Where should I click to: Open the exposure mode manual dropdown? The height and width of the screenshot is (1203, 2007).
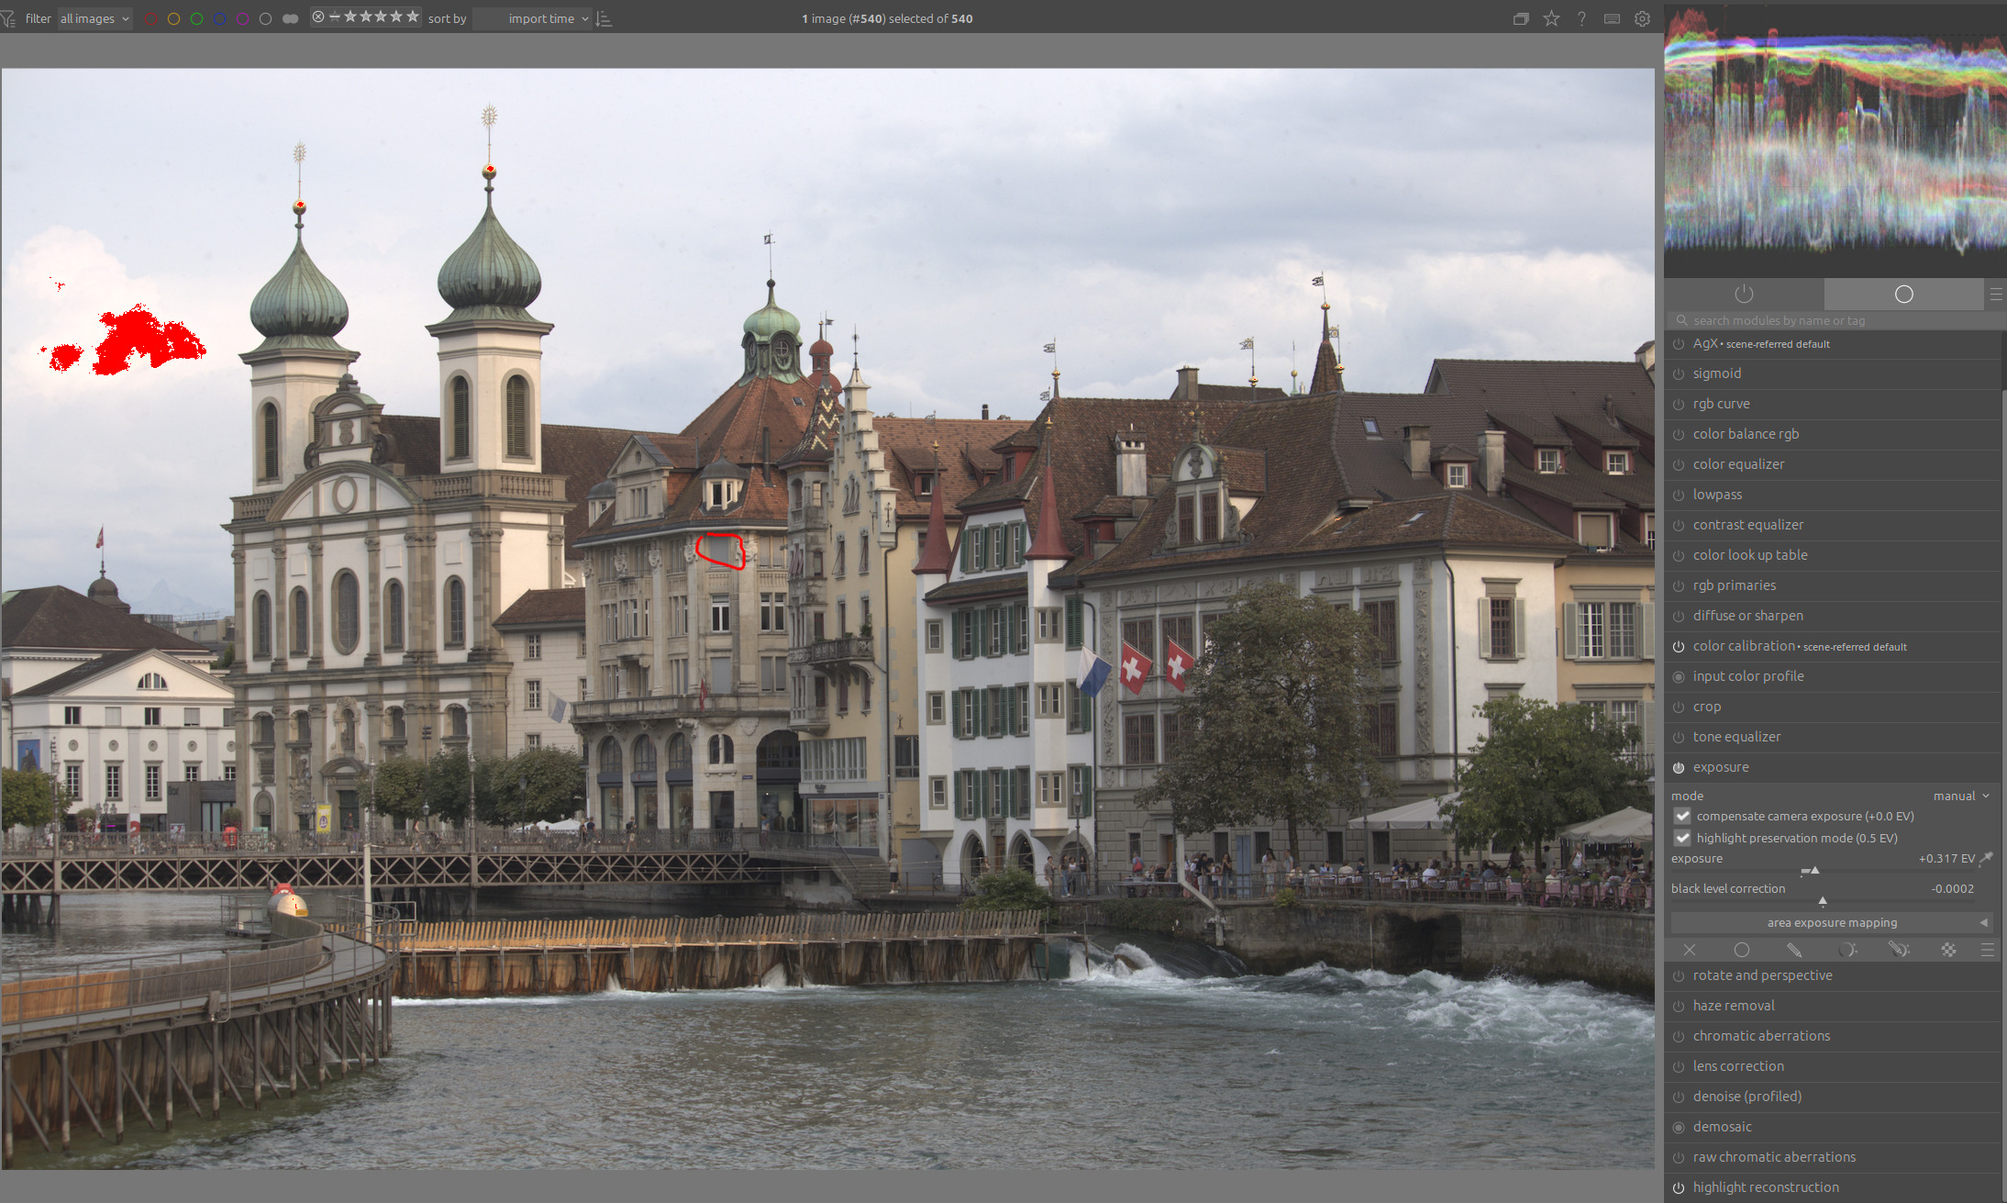pos(1961,796)
